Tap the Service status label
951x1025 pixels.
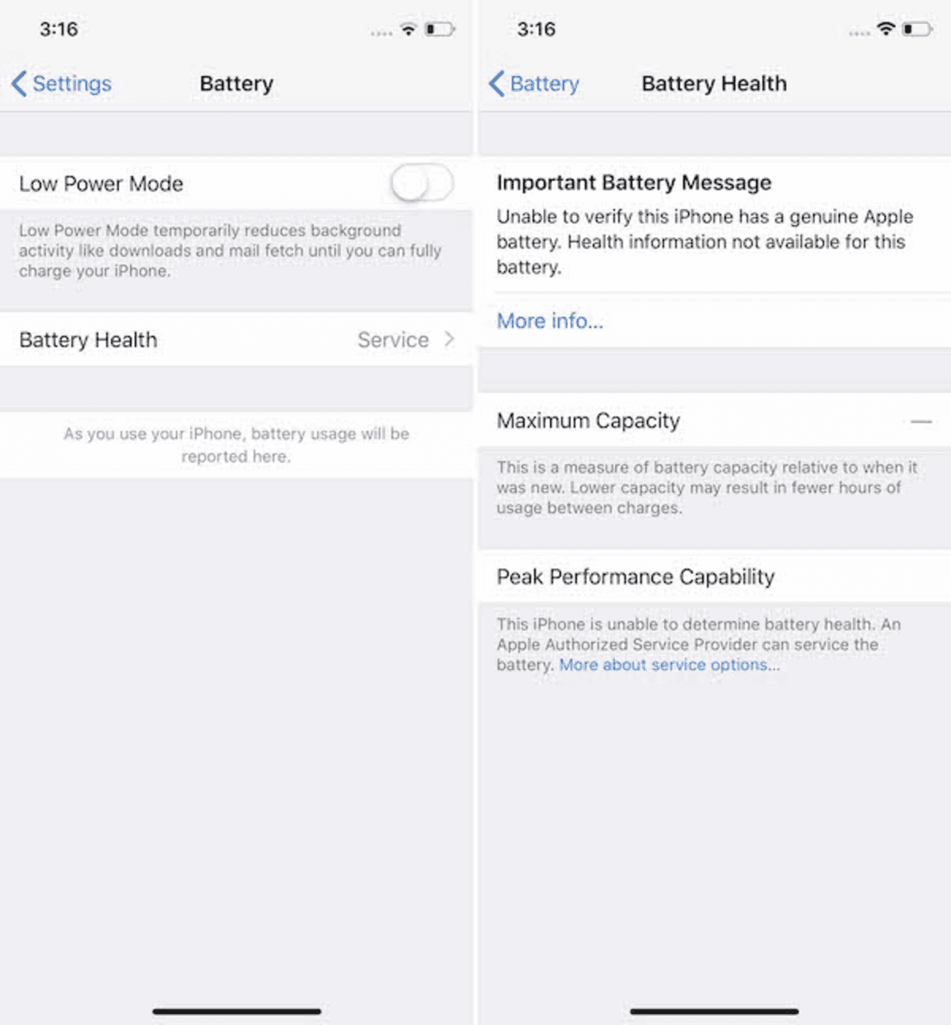click(393, 340)
